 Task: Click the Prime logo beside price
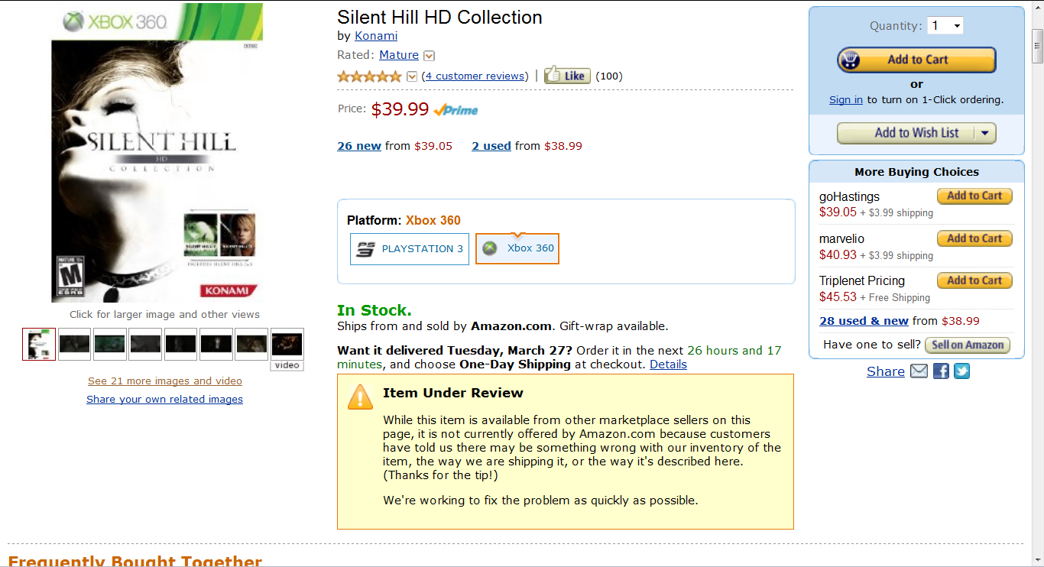[456, 110]
